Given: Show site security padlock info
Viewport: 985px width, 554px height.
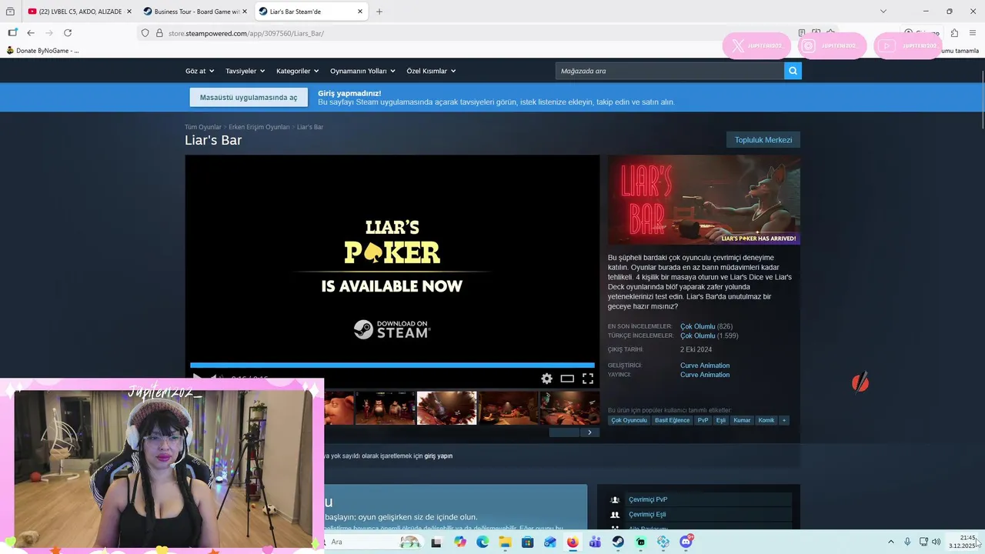Looking at the screenshot, I should 159,33.
